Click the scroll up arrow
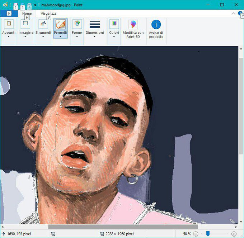The width and height of the screenshot is (244, 238). (x=241, y=49)
